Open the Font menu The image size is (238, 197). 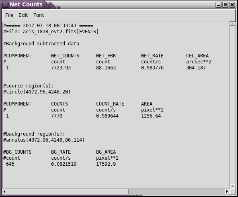pos(39,15)
